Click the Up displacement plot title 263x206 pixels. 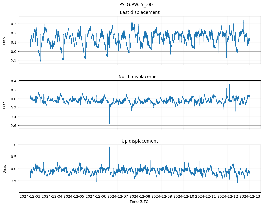[x=140, y=141]
